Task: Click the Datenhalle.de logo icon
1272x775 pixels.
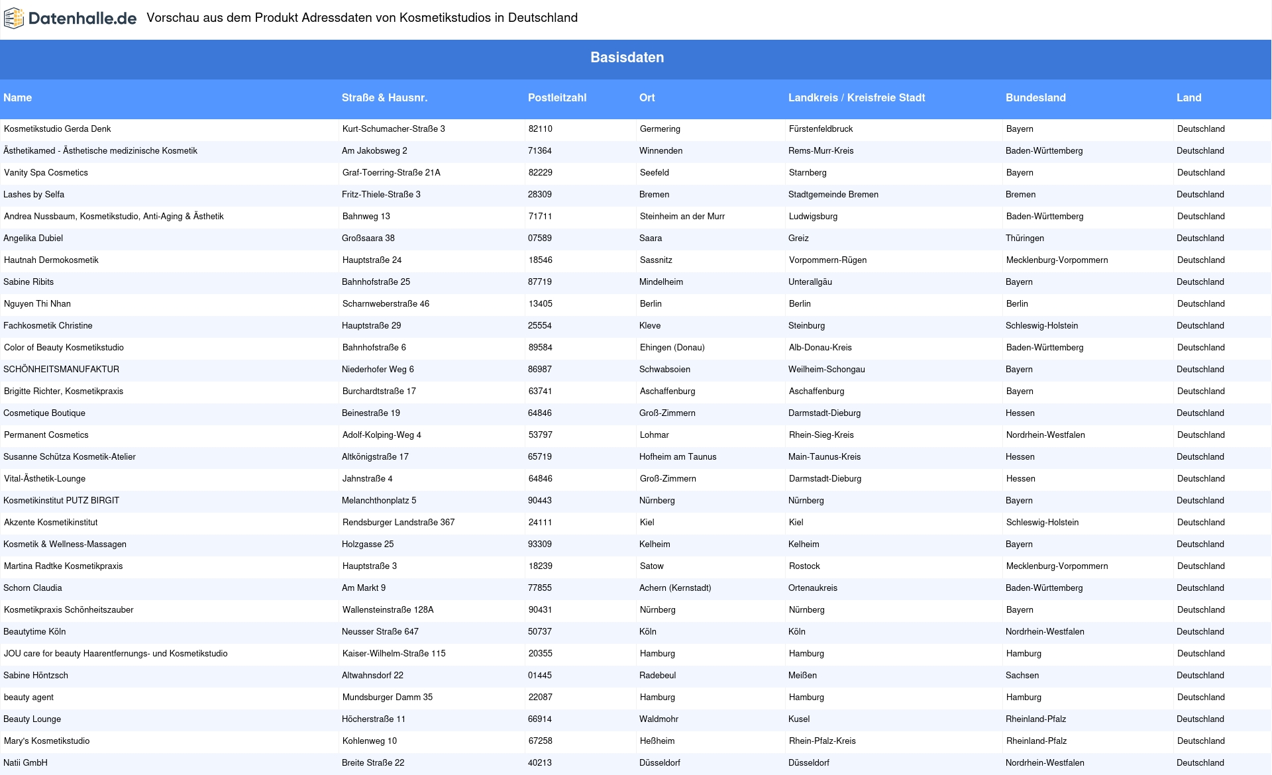Action: click(14, 19)
